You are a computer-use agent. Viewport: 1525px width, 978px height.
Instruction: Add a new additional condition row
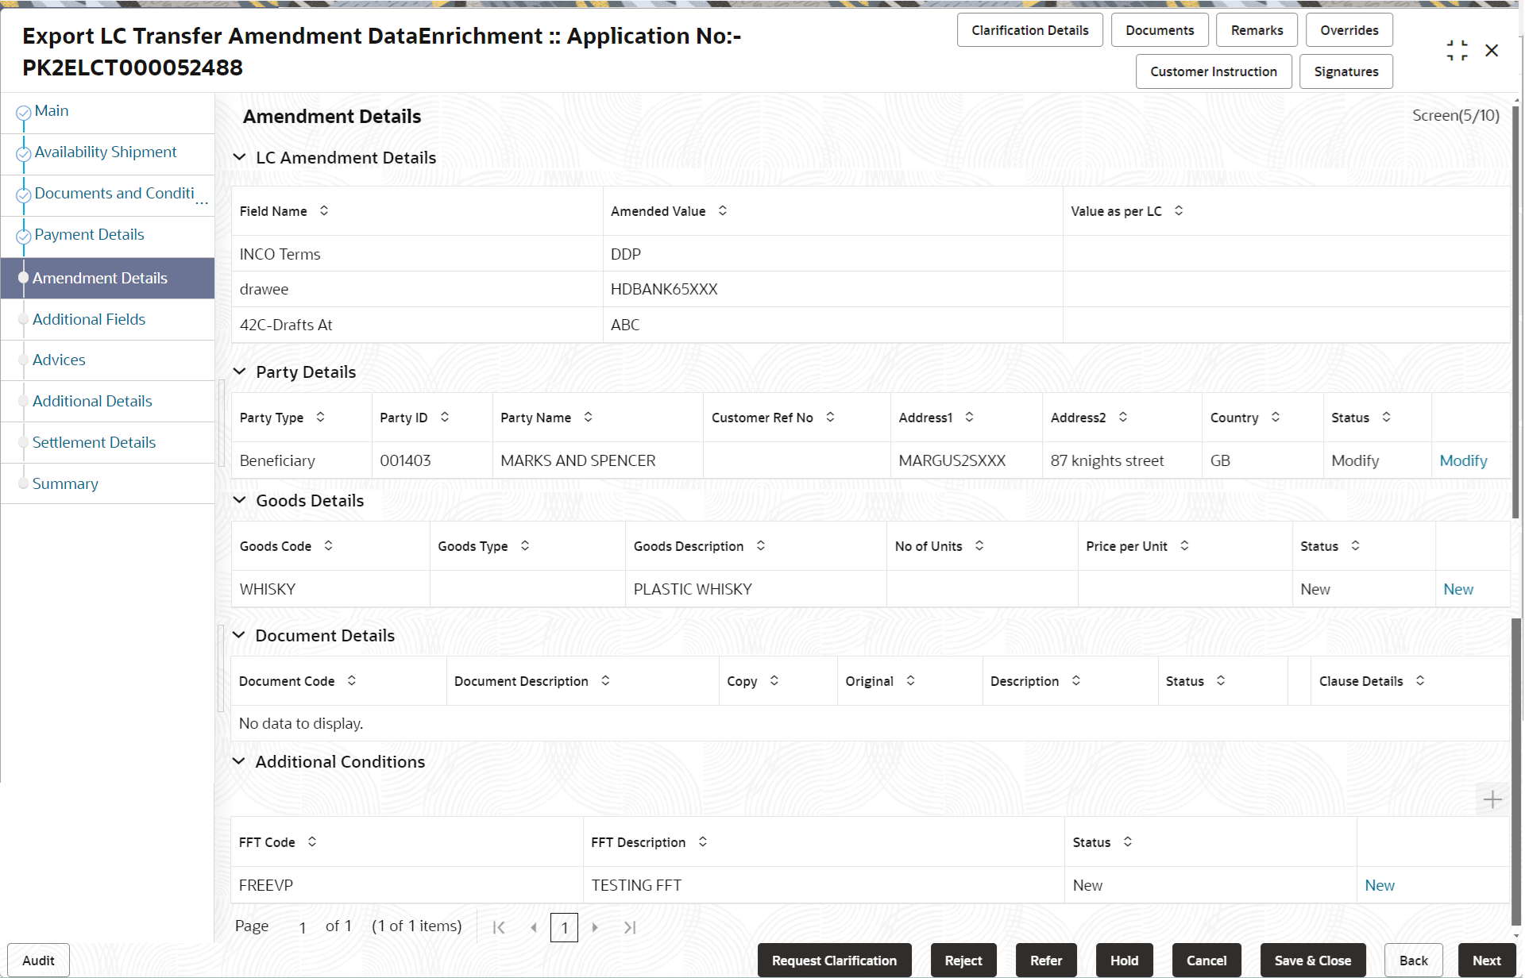click(x=1493, y=799)
